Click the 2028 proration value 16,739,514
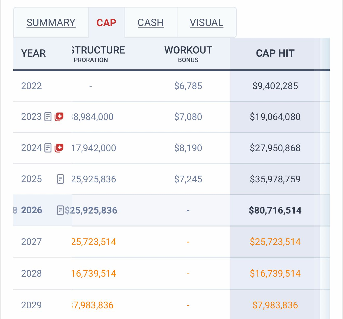This screenshot has height=319, width=343. (x=94, y=274)
